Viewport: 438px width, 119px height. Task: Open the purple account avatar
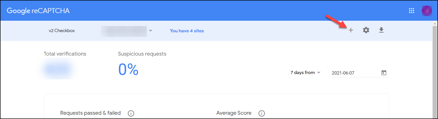point(427,11)
